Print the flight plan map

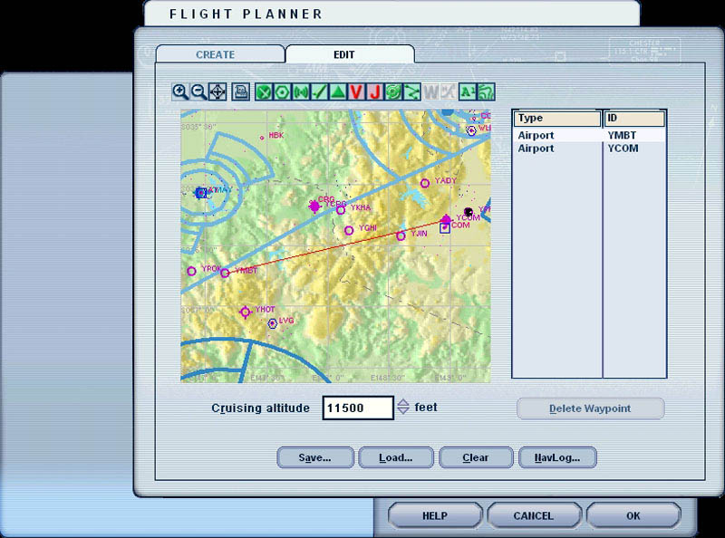point(240,92)
